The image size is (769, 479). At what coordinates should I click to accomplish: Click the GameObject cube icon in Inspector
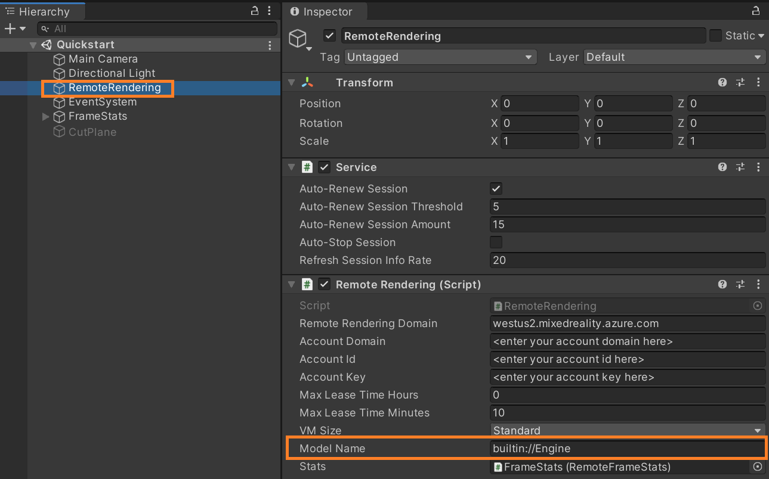coord(299,38)
